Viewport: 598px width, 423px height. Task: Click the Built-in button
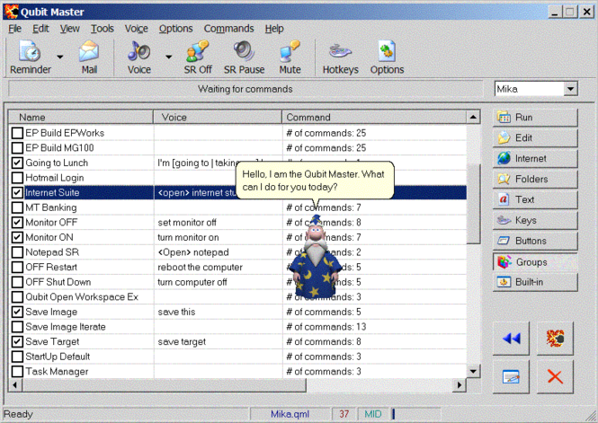[535, 282]
